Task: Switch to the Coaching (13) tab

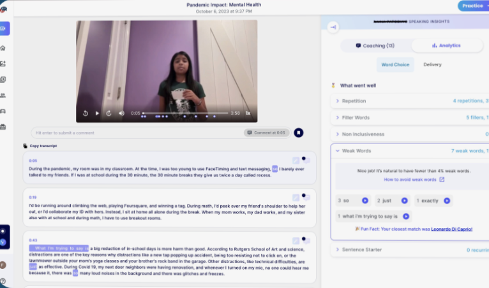Action: point(375,46)
